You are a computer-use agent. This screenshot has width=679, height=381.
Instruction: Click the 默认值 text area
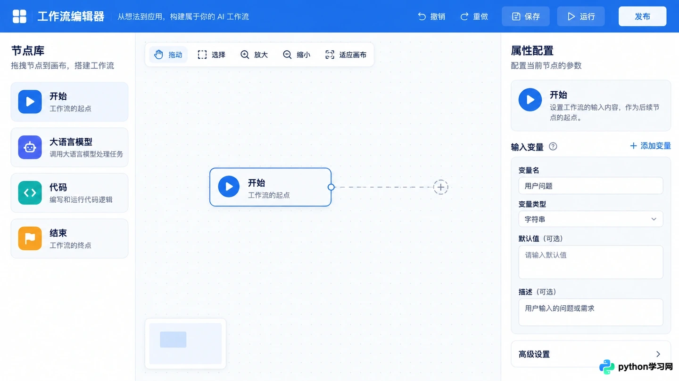591,262
